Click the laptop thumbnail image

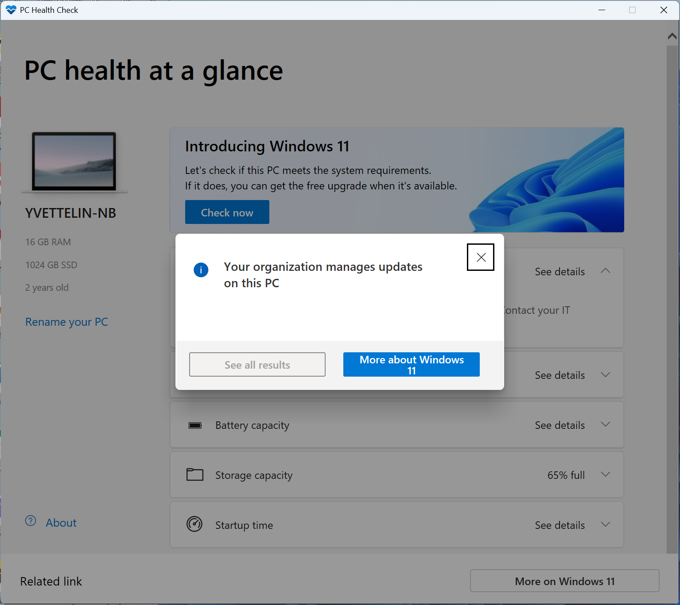pos(74,162)
